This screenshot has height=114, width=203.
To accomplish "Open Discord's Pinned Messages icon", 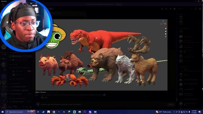I will [x=171, y=9].
